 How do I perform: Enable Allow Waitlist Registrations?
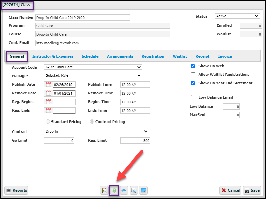click(193, 75)
